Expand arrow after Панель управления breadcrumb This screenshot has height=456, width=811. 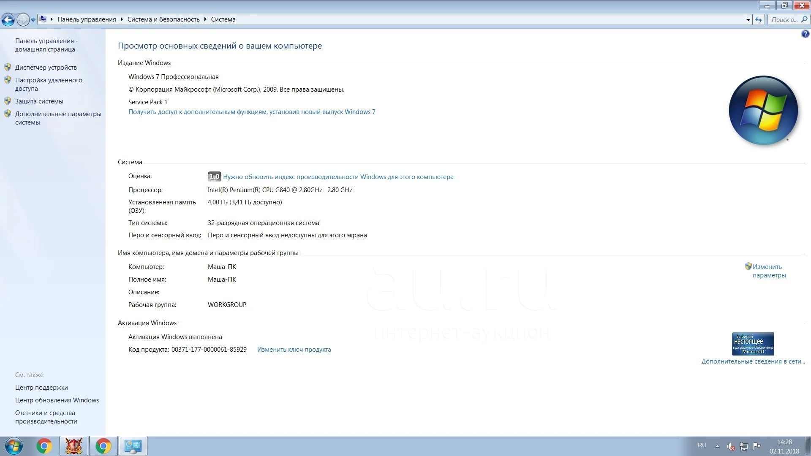[122, 19]
